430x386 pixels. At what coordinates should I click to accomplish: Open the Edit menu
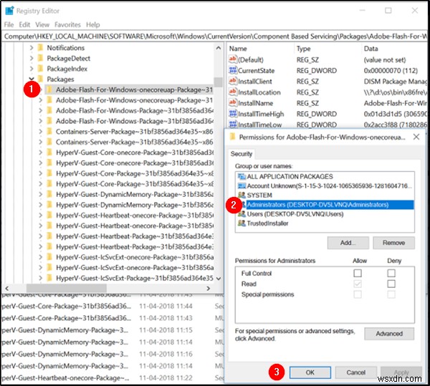click(x=24, y=24)
